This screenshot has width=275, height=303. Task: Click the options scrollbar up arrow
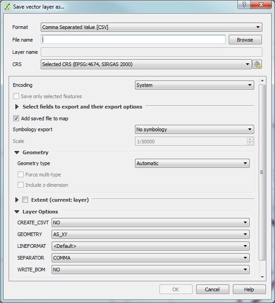tap(262, 80)
